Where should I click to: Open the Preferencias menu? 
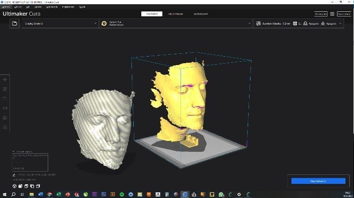click(68, 7)
